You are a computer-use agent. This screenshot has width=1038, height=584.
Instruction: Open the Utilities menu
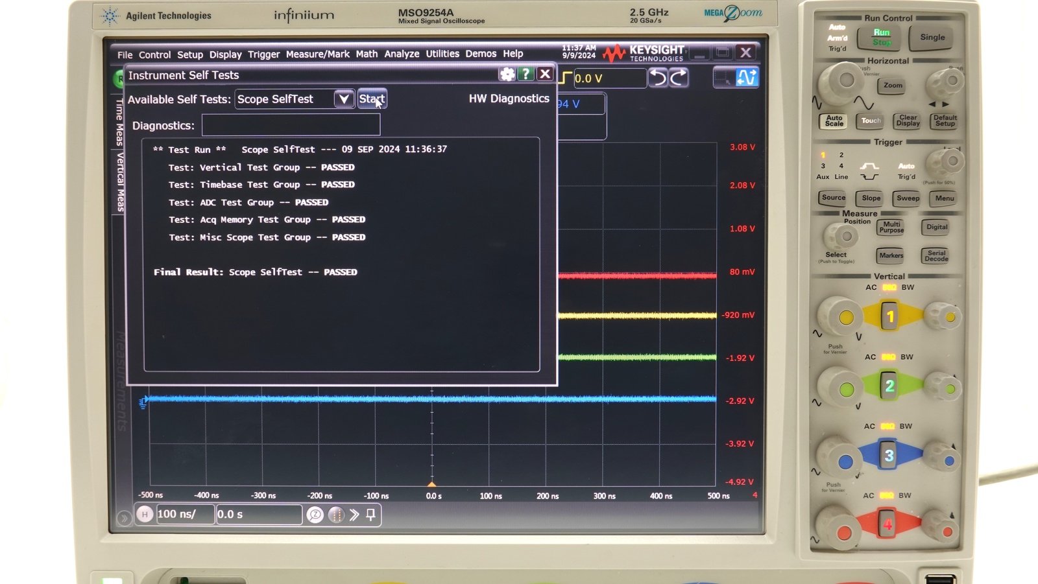click(x=442, y=54)
